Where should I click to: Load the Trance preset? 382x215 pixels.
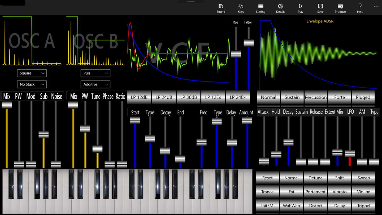tap(267, 192)
